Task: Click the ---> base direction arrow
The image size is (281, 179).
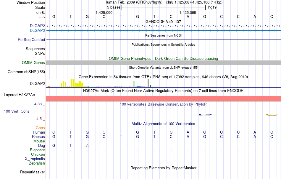Action: point(42,17)
